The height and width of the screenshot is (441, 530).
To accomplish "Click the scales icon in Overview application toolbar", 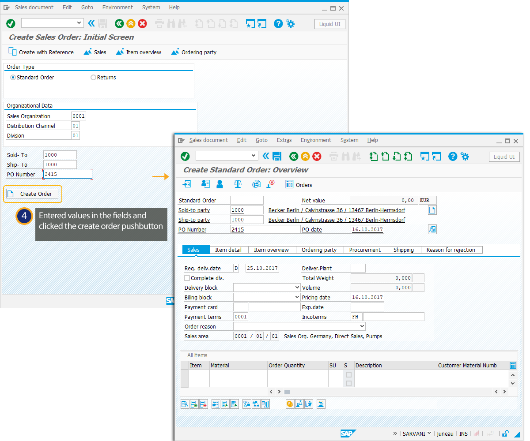I will click(238, 184).
